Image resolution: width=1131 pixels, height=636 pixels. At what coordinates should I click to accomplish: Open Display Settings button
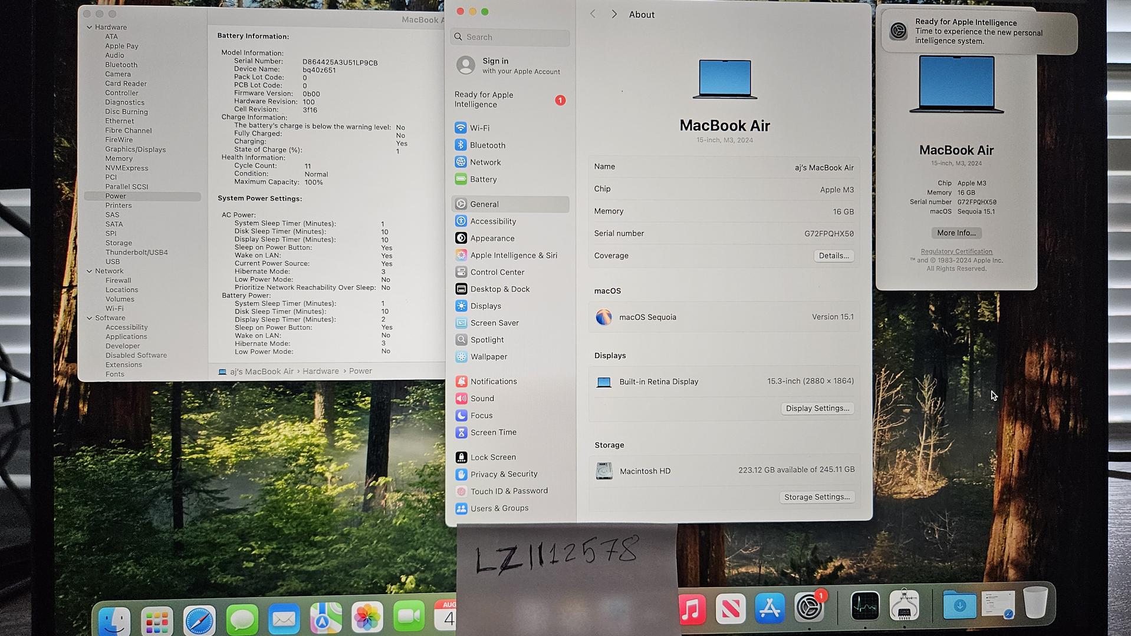tap(817, 408)
